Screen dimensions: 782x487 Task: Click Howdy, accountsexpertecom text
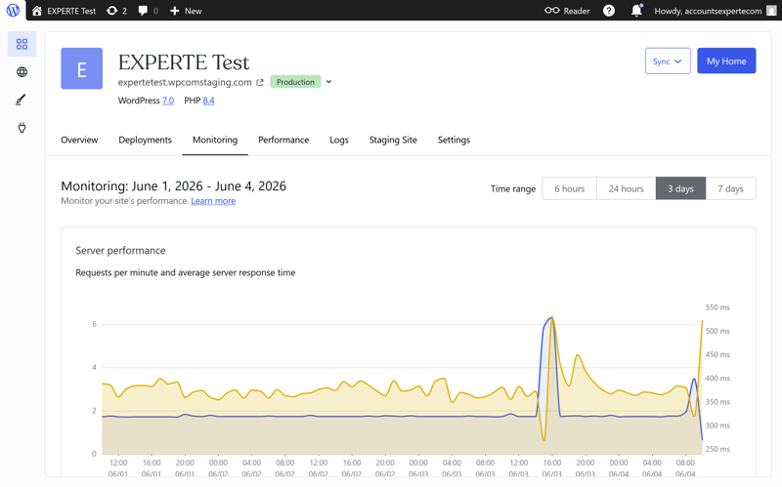tap(708, 11)
